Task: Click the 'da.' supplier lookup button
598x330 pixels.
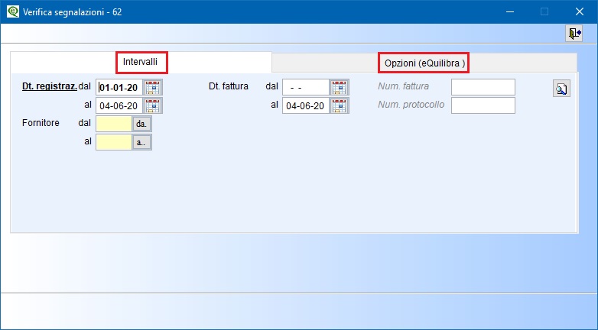Action: click(x=141, y=124)
